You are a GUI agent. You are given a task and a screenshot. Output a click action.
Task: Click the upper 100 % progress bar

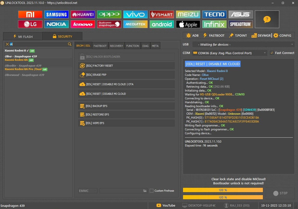(x=223, y=190)
